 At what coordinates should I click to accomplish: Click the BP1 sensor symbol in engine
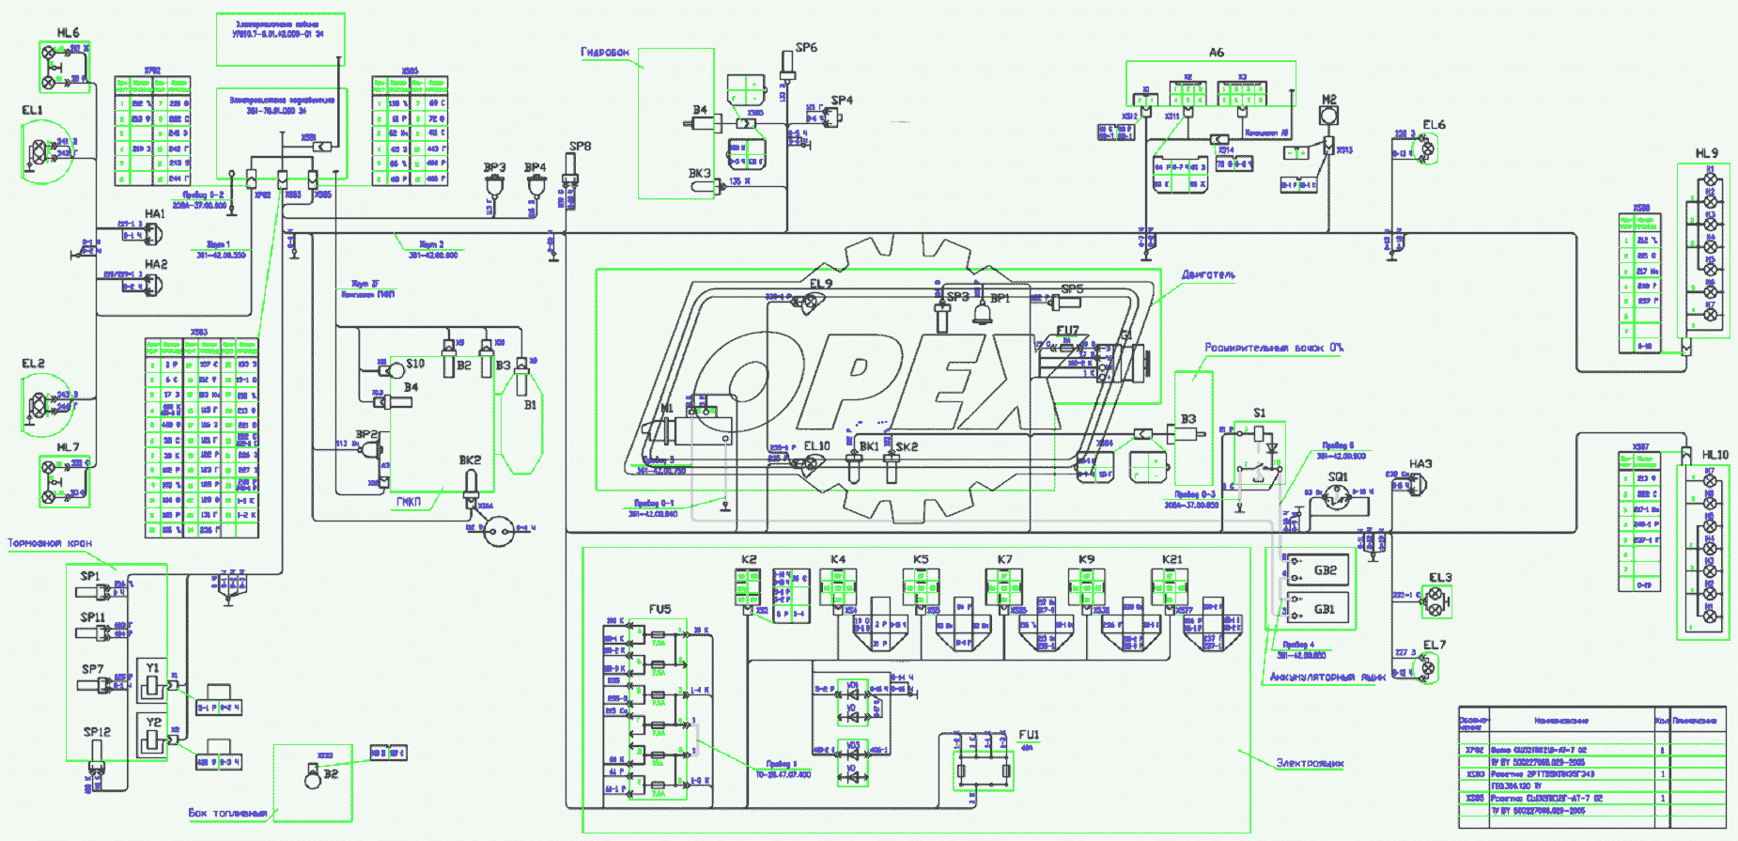coord(982,314)
